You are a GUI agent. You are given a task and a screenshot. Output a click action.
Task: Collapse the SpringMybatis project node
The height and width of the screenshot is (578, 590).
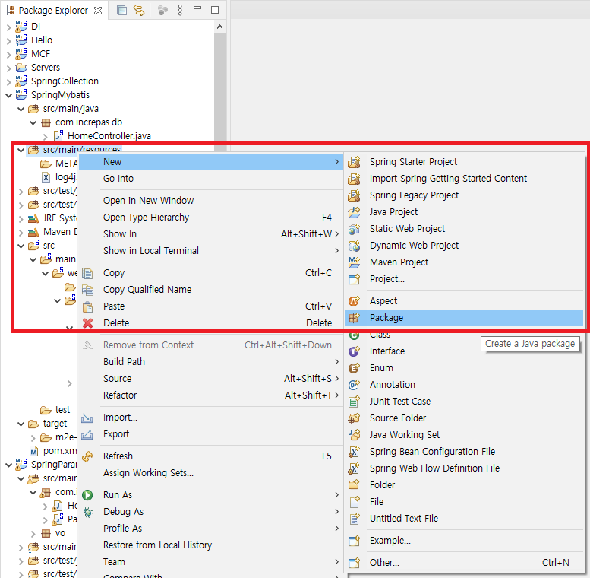click(x=8, y=95)
